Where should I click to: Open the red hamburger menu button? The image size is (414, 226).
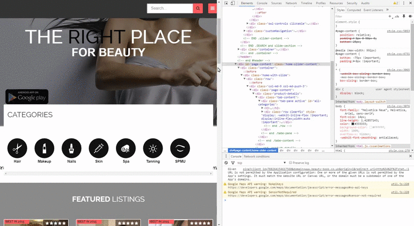point(212,8)
